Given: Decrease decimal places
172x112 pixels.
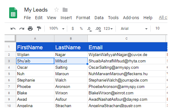Looking at the screenshot, I should [x=90, y=29].
